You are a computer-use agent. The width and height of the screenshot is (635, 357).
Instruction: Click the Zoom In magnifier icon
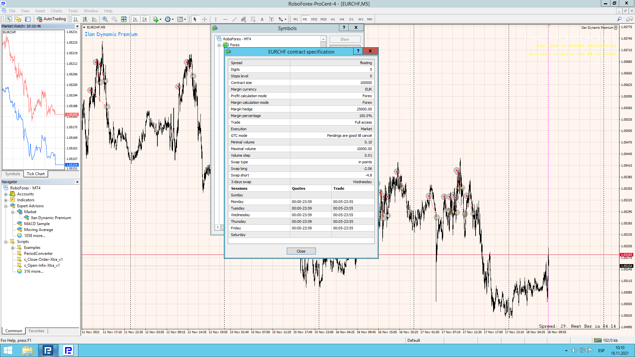[105, 19]
